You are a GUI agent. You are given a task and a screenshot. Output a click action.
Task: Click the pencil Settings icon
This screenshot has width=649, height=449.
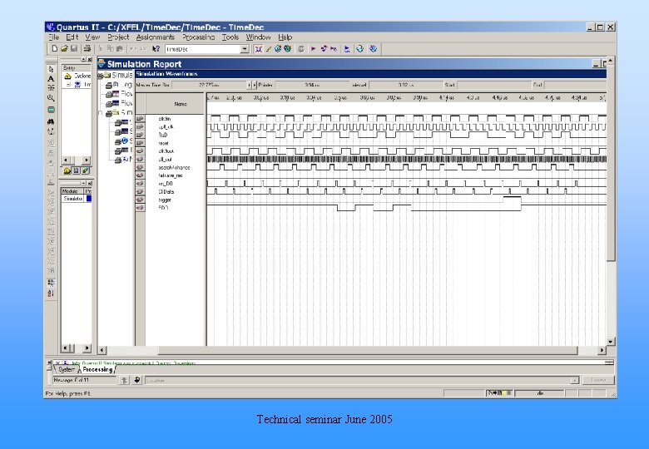tap(268, 49)
